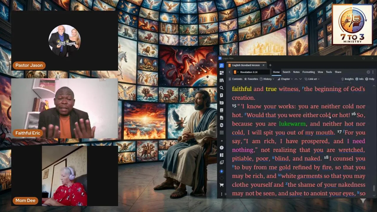377x212 pixels.
Task: Open notifications badge showing 2
Action: point(221,171)
